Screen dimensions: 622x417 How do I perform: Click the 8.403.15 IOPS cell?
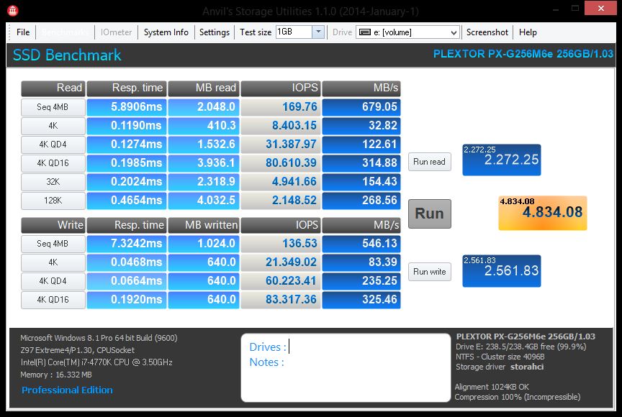click(281, 126)
